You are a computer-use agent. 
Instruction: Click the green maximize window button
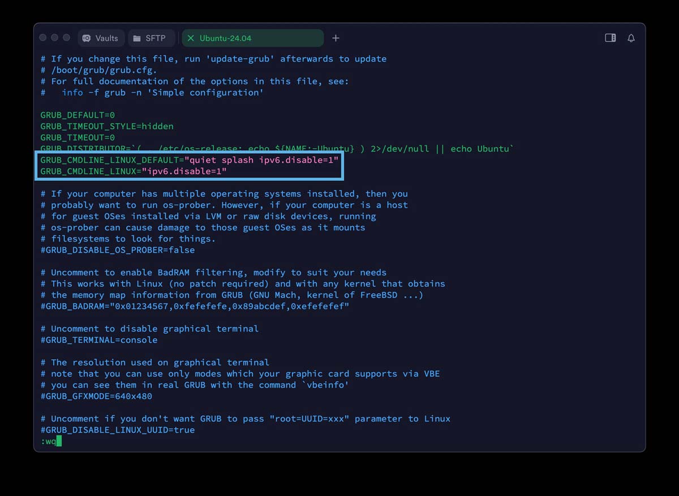(x=66, y=37)
